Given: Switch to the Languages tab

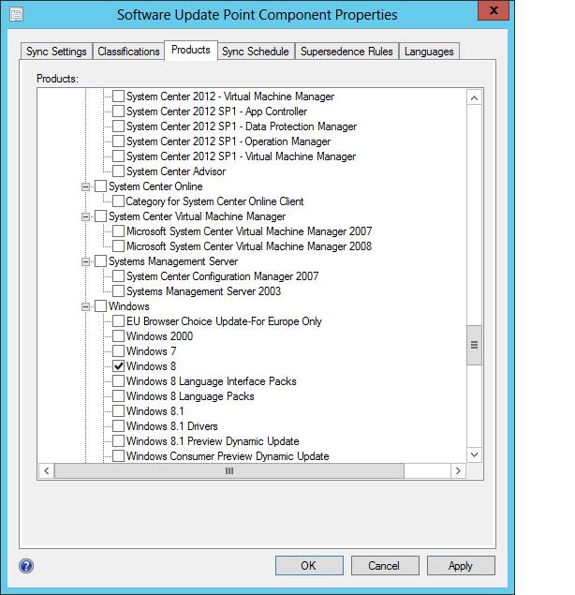Looking at the screenshot, I should pos(429,52).
